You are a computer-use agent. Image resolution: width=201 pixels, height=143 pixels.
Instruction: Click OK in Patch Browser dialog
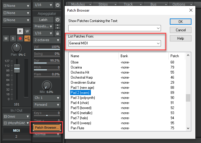[181, 22]
